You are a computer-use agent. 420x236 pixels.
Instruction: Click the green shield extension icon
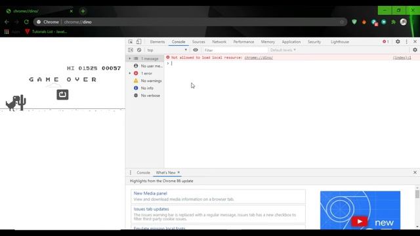[x=354, y=22]
